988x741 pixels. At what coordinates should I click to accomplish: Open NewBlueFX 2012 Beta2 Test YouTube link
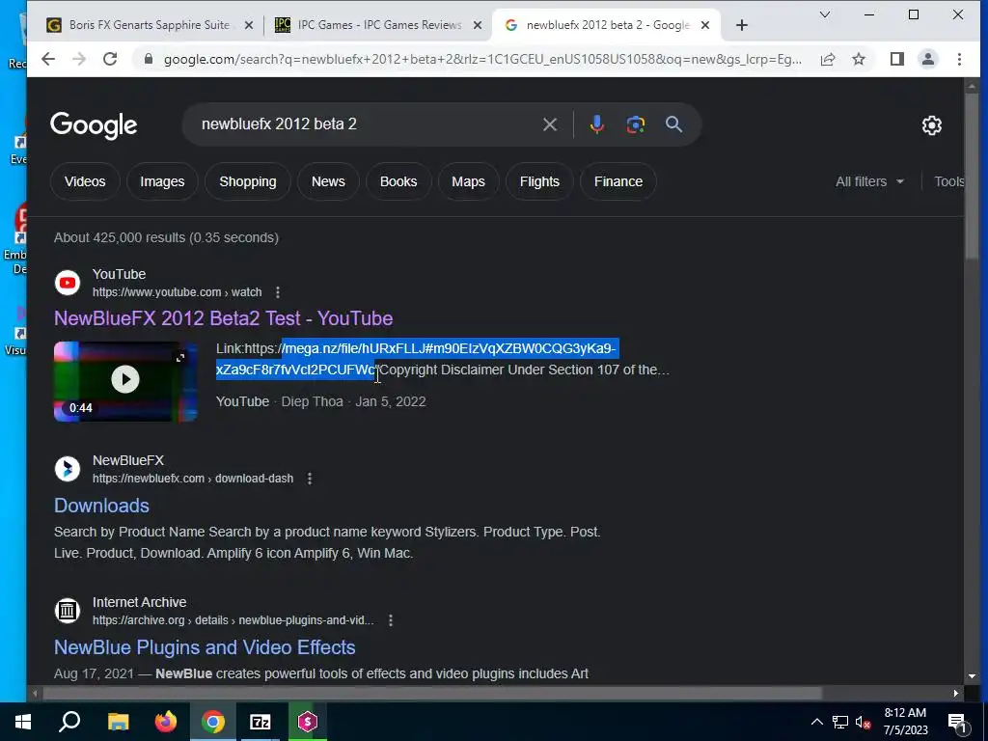pyautogui.click(x=223, y=318)
